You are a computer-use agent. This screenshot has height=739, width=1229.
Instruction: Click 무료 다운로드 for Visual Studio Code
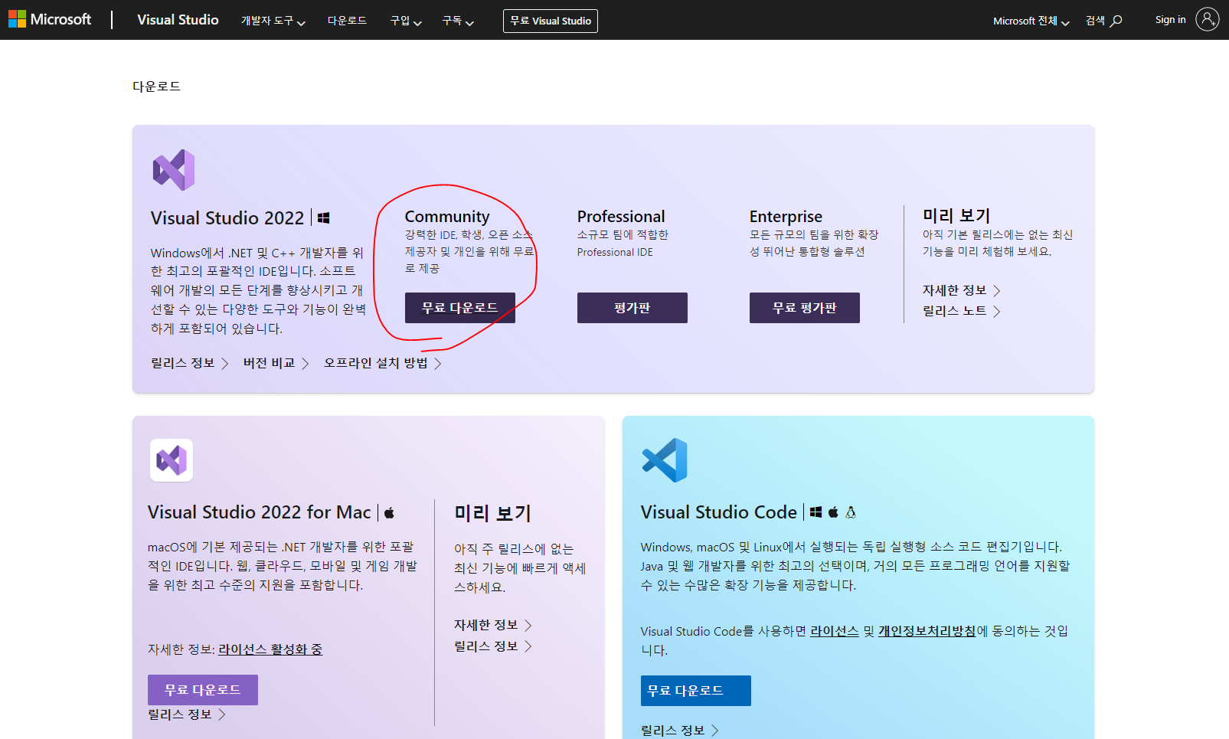point(696,691)
